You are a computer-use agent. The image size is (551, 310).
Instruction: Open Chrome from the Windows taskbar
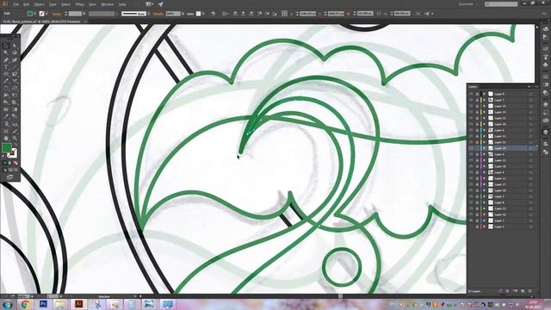coord(25,304)
